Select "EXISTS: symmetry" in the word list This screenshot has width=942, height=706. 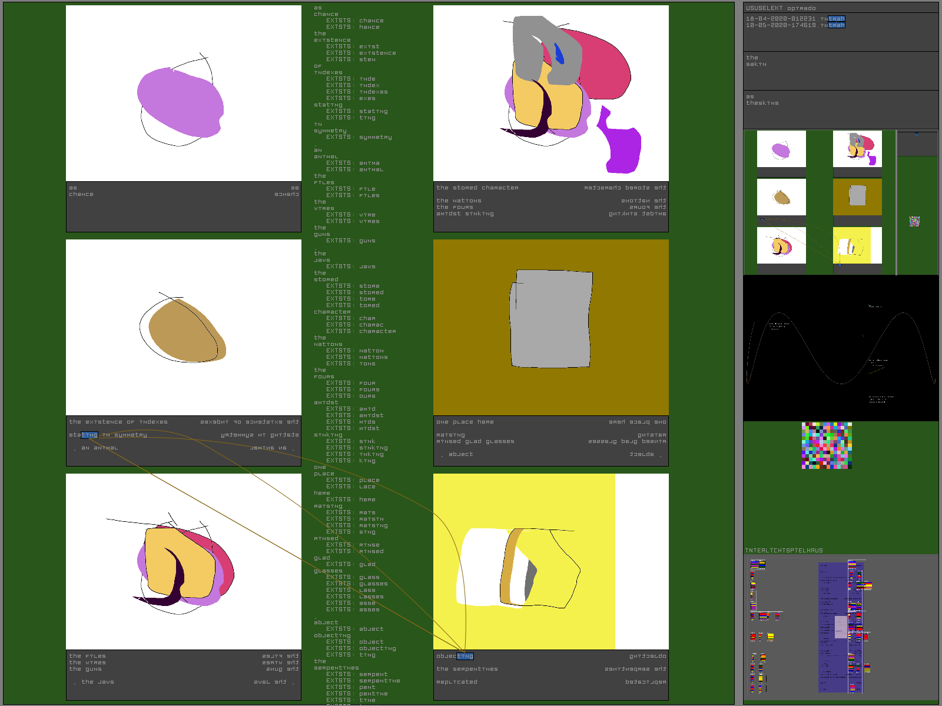(x=359, y=138)
